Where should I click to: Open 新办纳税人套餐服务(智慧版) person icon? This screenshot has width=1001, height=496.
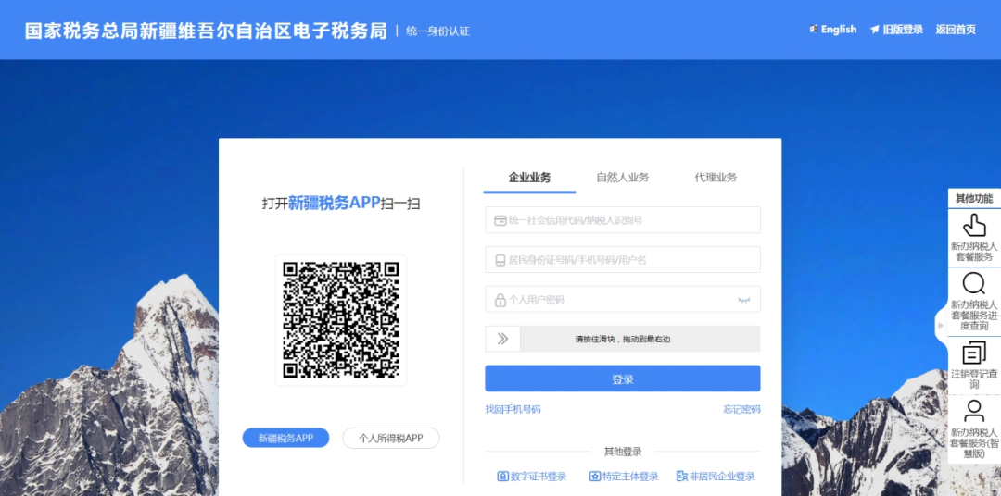tap(973, 411)
